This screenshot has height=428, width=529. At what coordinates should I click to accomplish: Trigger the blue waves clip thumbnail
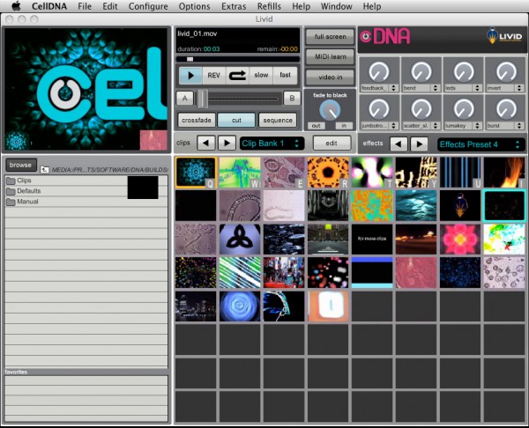pyautogui.click(x=416, y=205)
